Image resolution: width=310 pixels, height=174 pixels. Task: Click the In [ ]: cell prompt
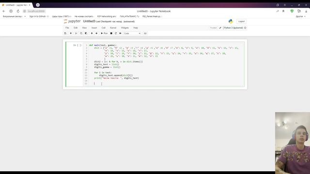[77, 45]
